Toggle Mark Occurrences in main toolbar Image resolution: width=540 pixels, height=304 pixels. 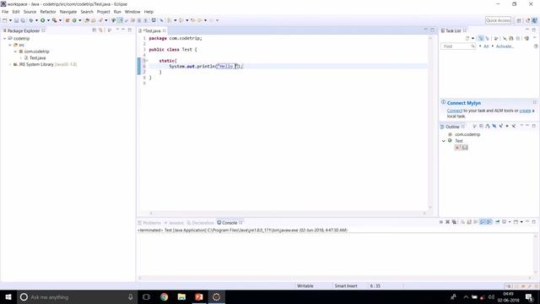point(120,20)
